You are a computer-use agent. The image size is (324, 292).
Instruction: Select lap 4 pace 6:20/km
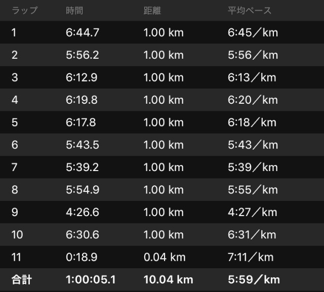pos(253,100)
